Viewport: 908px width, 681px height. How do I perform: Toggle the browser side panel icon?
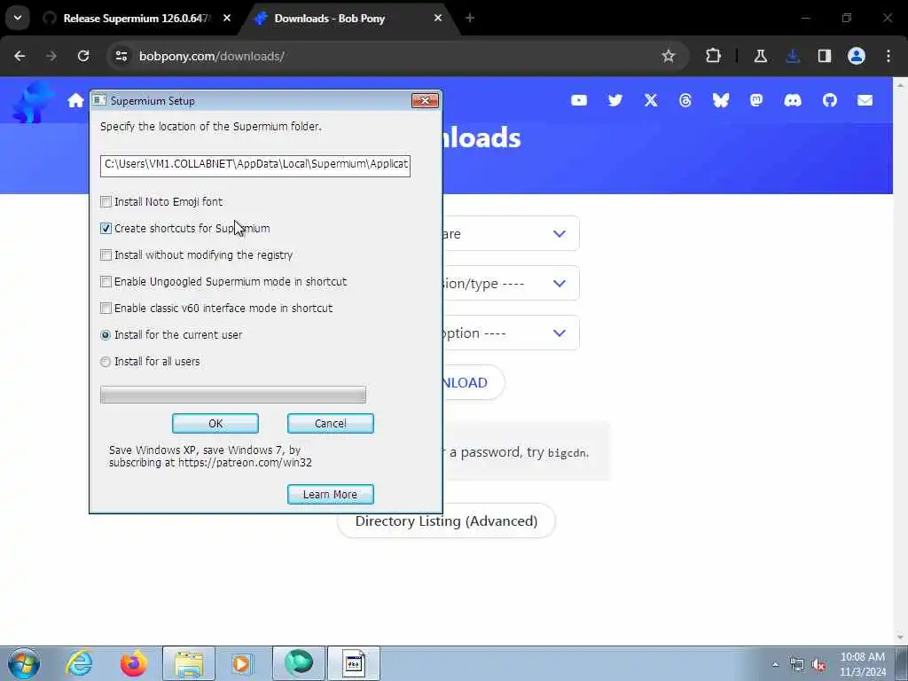click(825, 56)
